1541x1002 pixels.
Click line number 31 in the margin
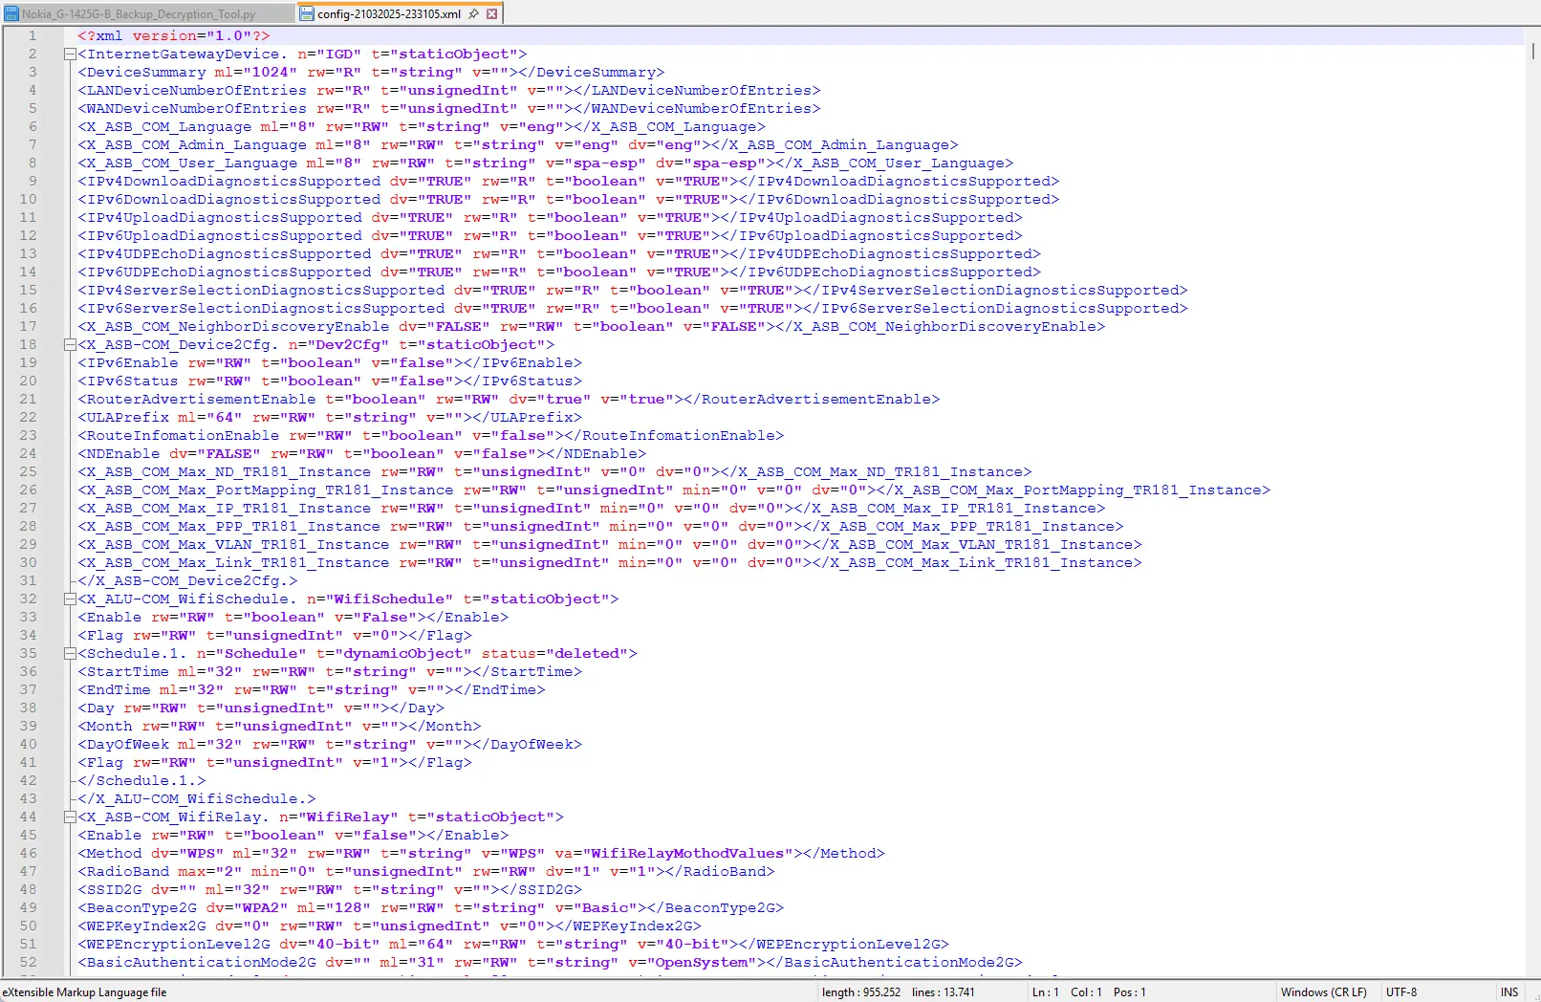coord(28,581)
